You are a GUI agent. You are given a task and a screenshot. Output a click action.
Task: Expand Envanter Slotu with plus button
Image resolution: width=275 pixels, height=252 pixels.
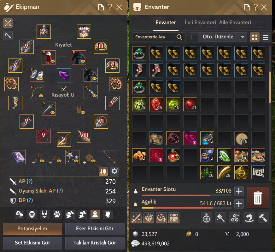pyautogui.click(x=239, y=191)
